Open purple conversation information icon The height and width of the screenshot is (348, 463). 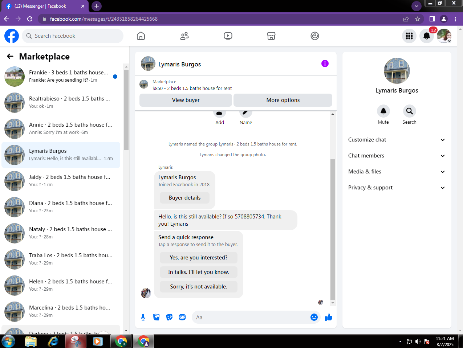point(325,64)
